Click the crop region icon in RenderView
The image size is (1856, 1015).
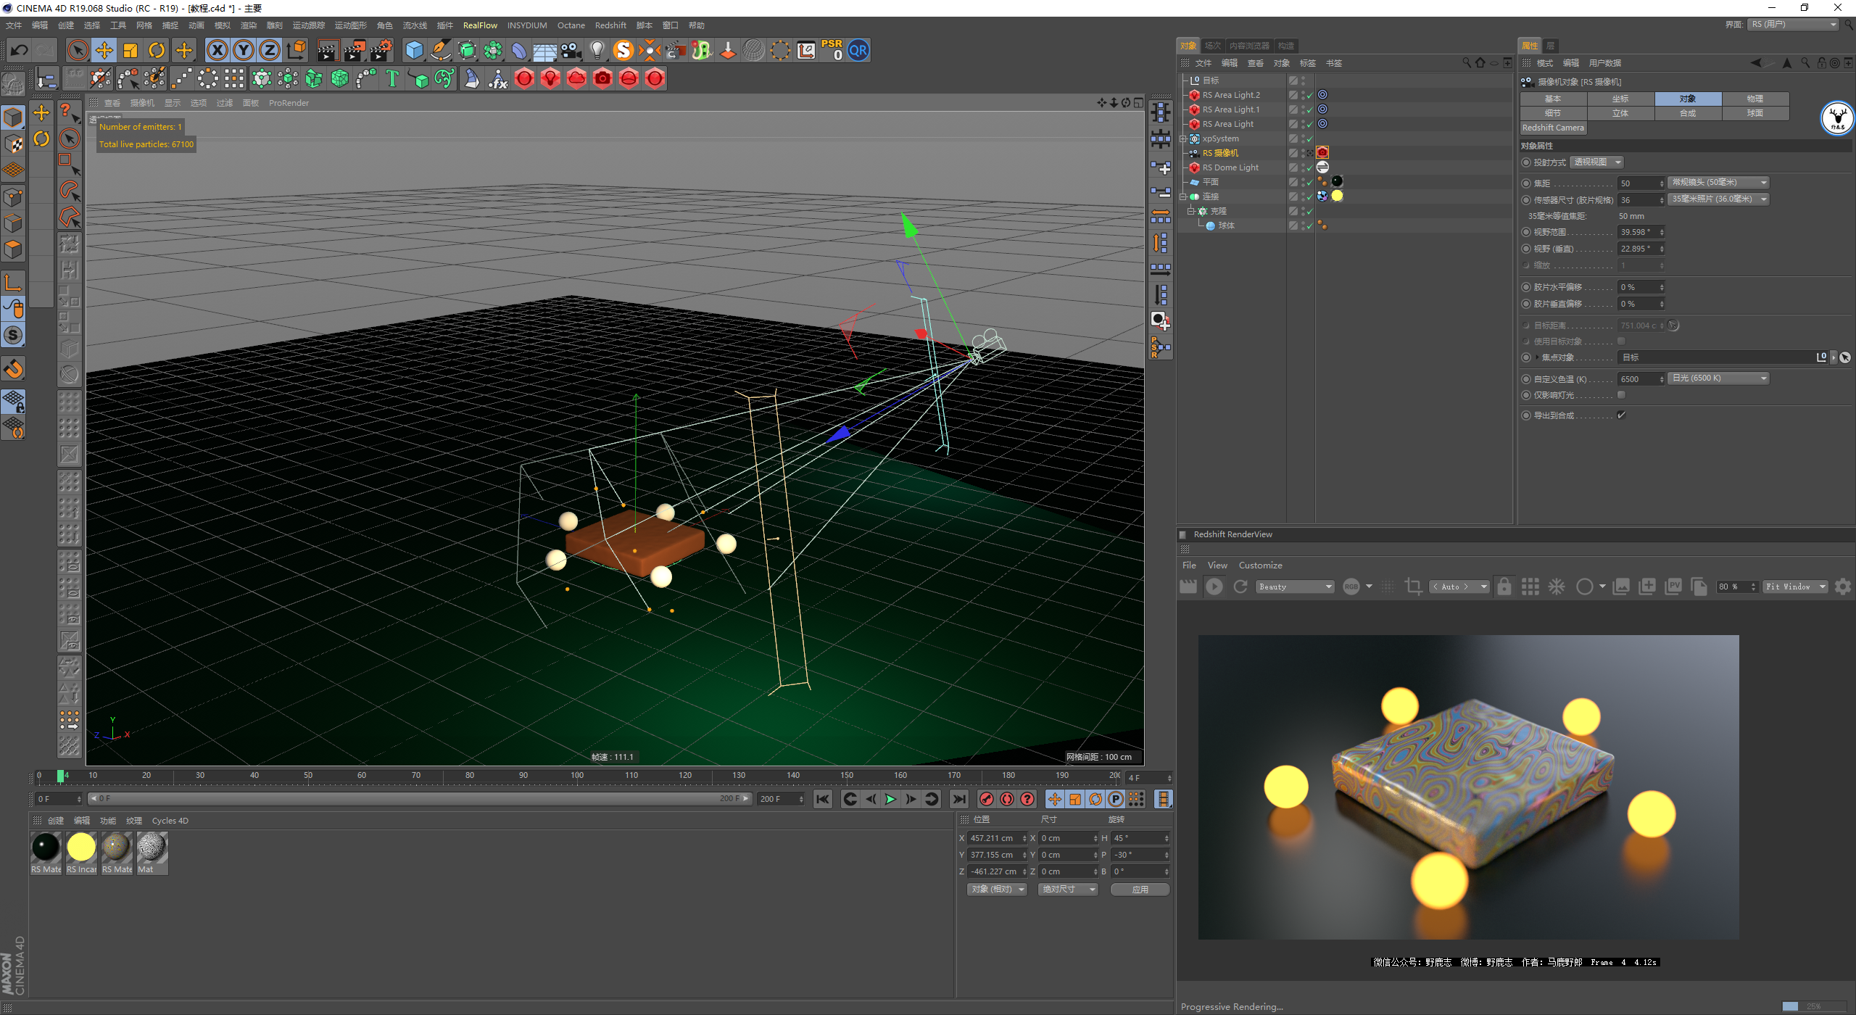pyautogui.click(x=1413, y=587)
